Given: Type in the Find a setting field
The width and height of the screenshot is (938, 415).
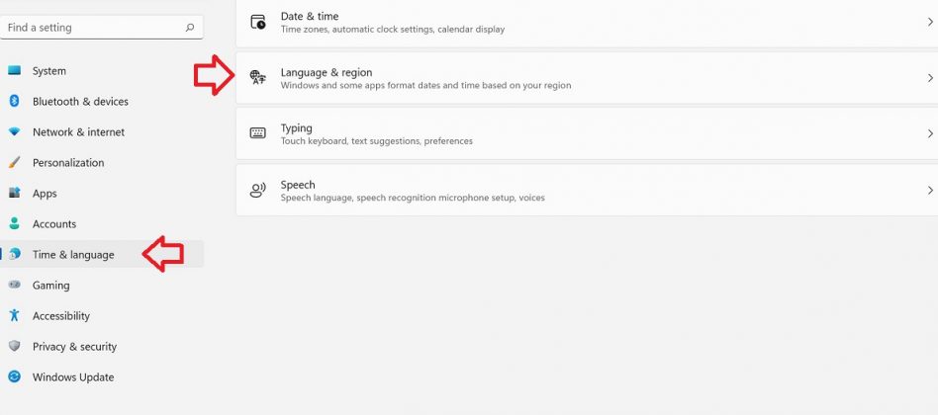Looking at the screenshot, I should click(x=94, y=28).
